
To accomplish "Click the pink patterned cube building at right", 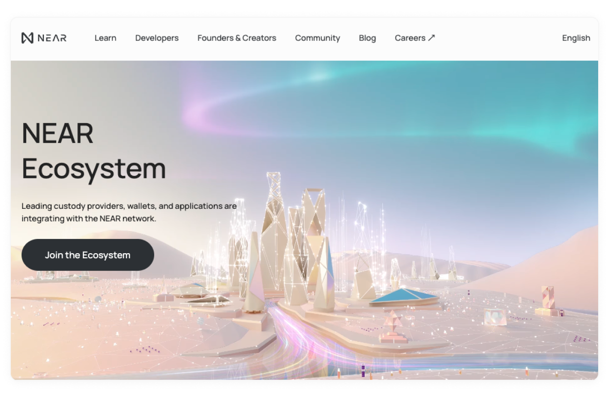I will click(547, 297).
